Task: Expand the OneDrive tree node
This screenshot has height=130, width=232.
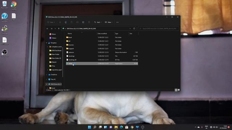Action: 47,75
